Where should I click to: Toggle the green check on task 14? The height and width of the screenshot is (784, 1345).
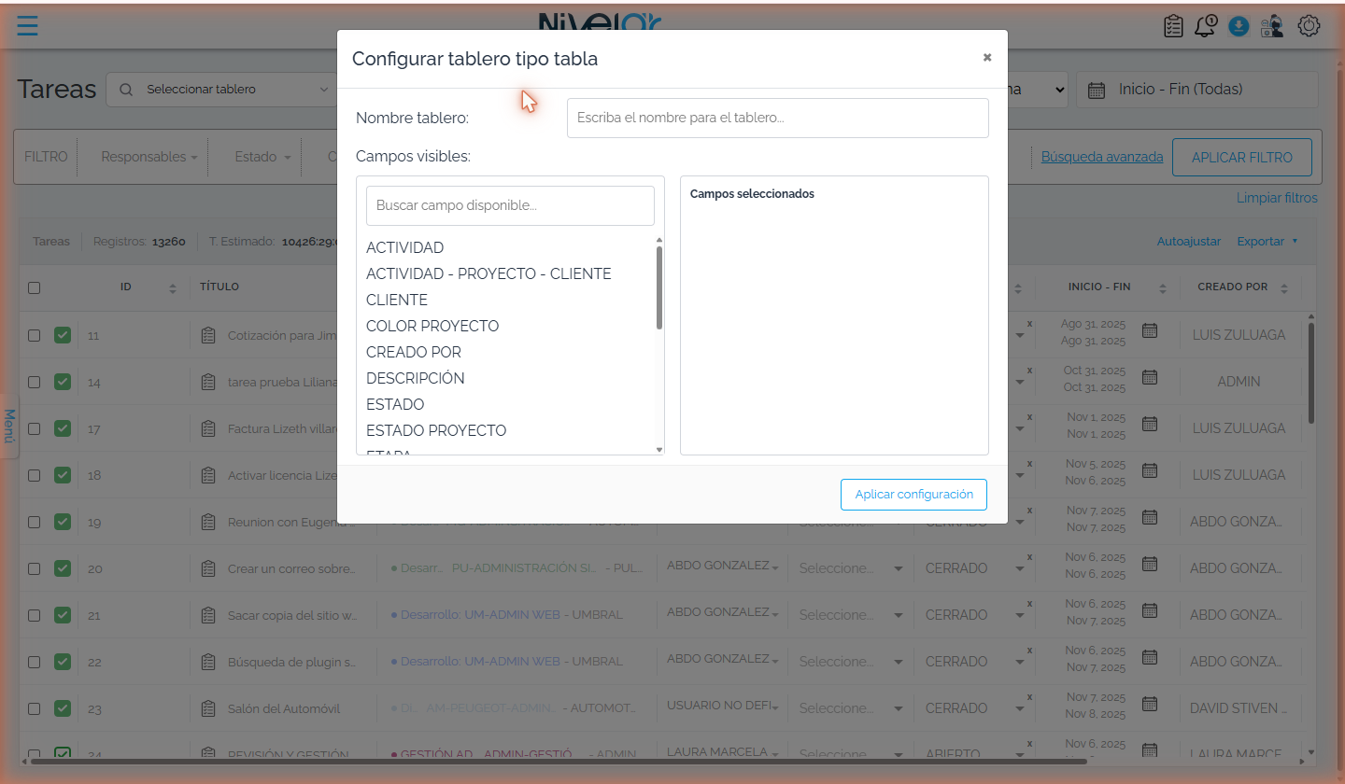coord(63,382)
